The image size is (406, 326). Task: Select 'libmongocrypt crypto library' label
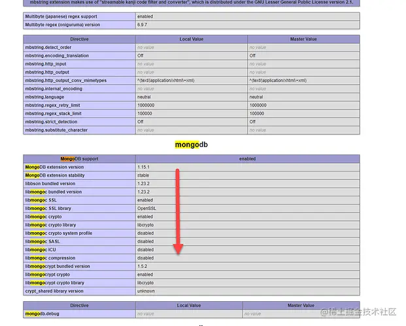(x=55, y=283)
